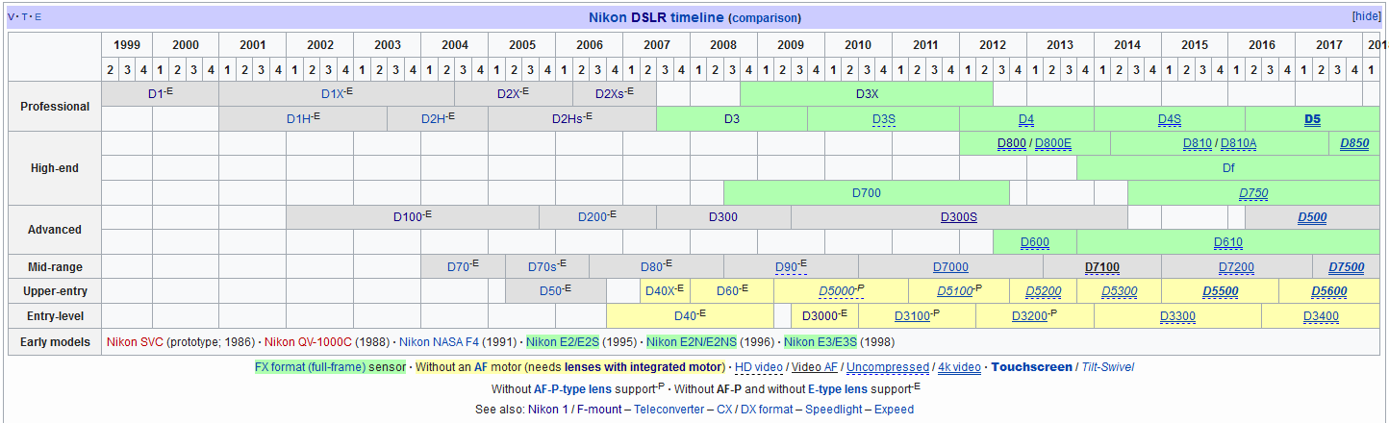1389x423 pixels.
Task: Open the D800 camera link
Action: 1012,144
